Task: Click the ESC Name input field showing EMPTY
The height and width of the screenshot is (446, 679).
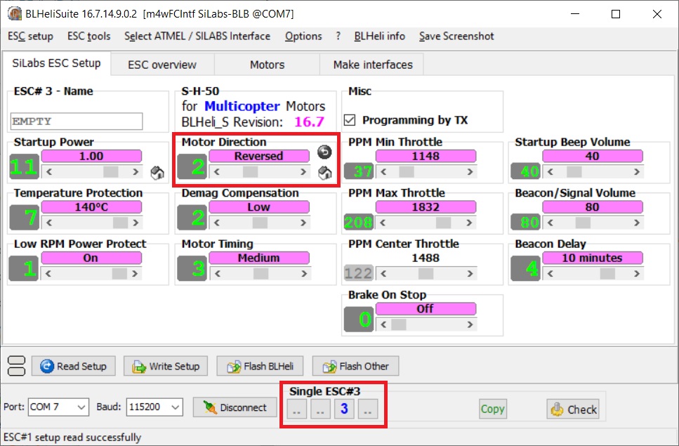Action: pos(77,122)
